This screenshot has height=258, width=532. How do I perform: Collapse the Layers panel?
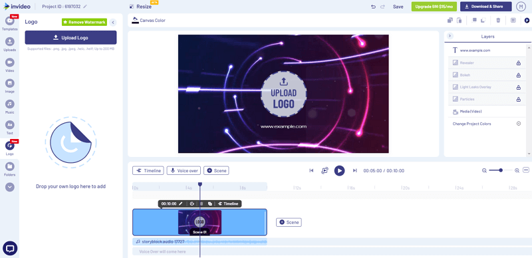[x=450, y=36]
